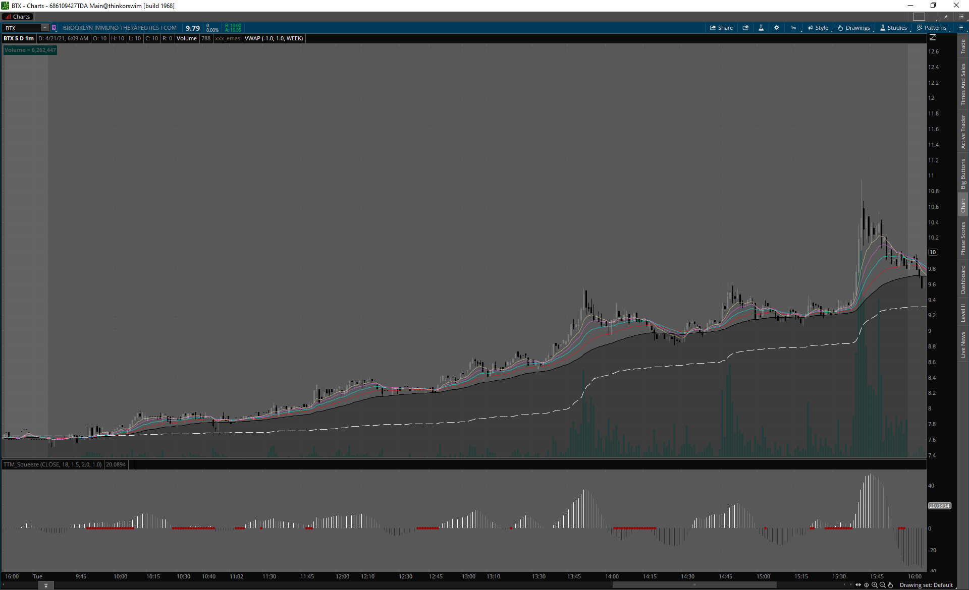Click the price axis auto-scale icon

[x=933, y=38]
